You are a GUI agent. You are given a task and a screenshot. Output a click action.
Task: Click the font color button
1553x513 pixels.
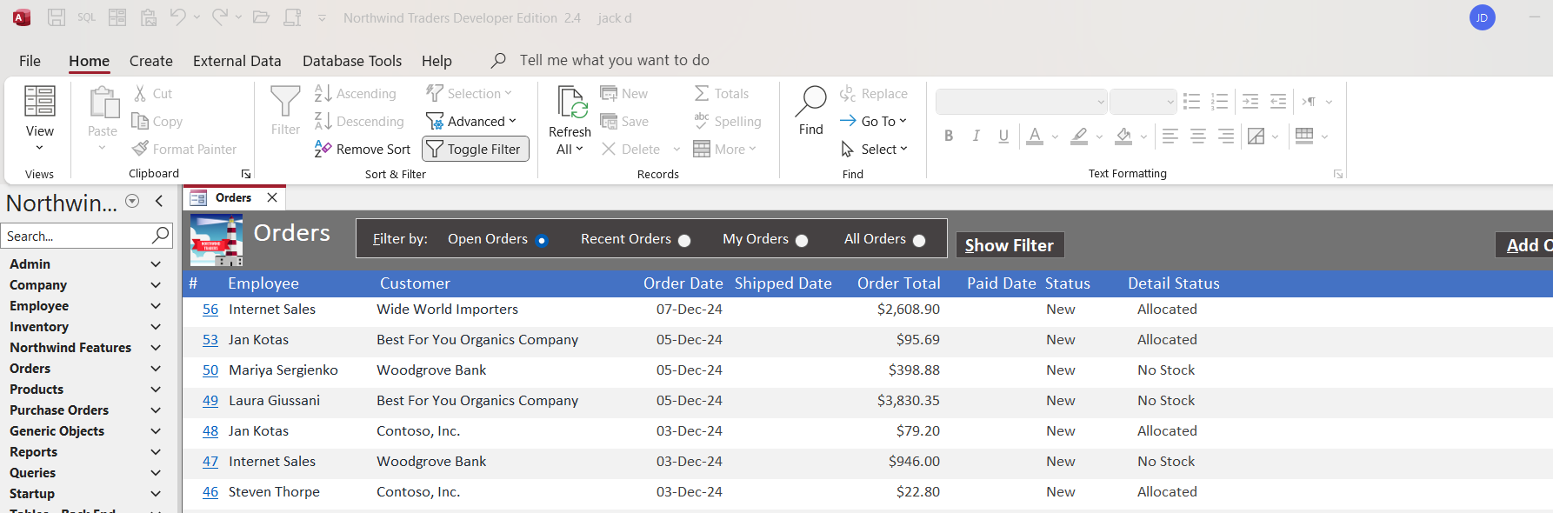tap(1034, 137)
